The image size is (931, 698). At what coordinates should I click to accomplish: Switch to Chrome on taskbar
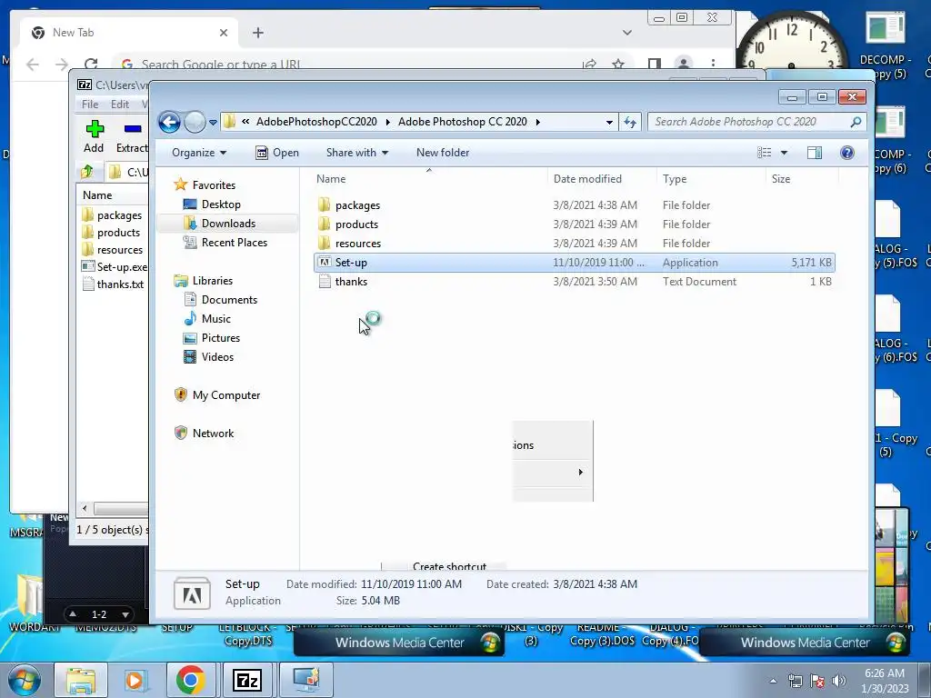(x=191, y=680)
